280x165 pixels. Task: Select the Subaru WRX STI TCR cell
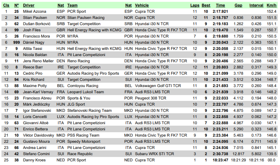(154, 154)
